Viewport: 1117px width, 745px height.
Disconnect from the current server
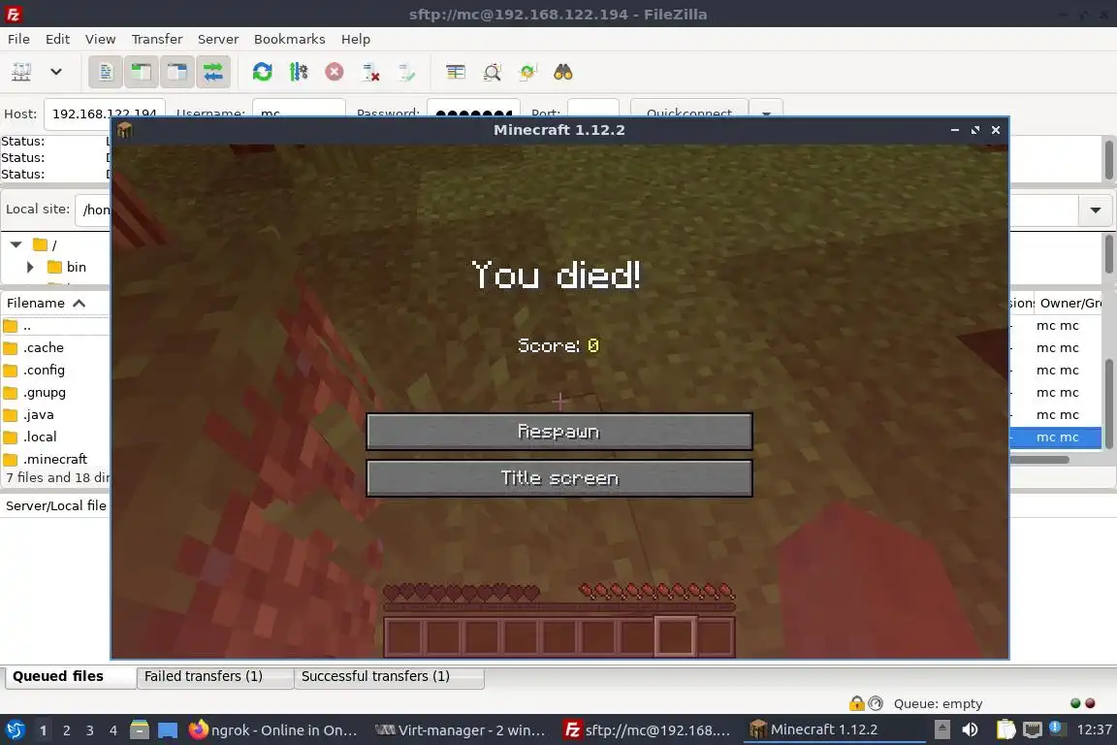(x=370, y=72)
